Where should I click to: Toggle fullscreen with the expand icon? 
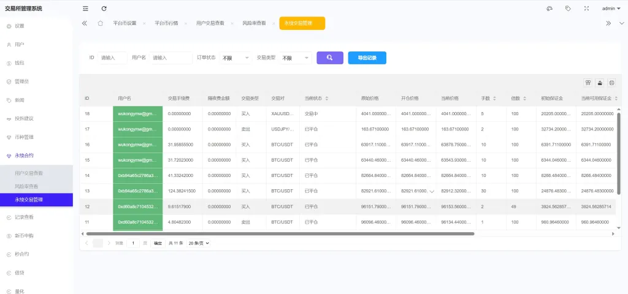(x=587, y=9)
